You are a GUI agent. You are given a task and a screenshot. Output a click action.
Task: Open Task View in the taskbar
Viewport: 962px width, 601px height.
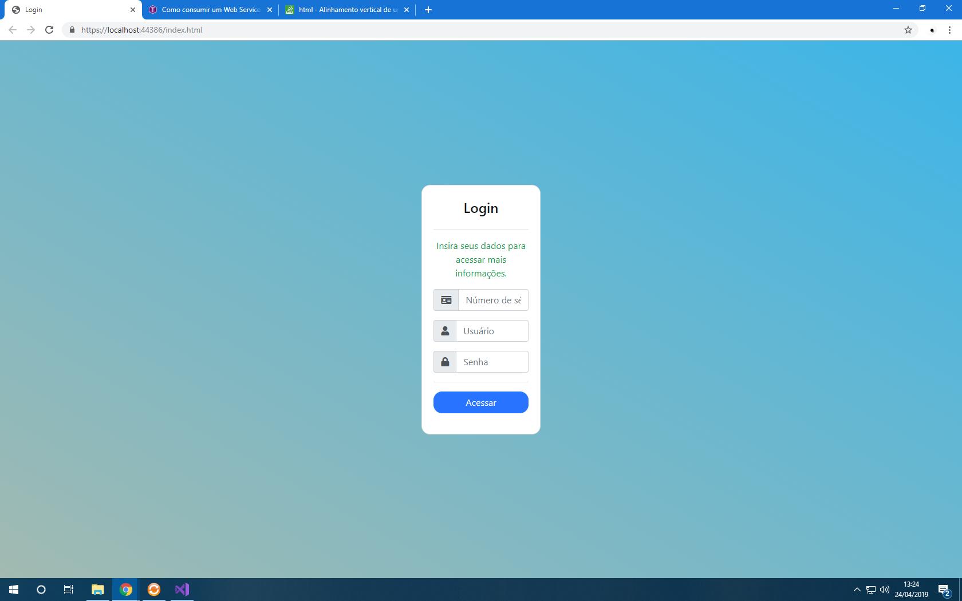pos(69,590)
